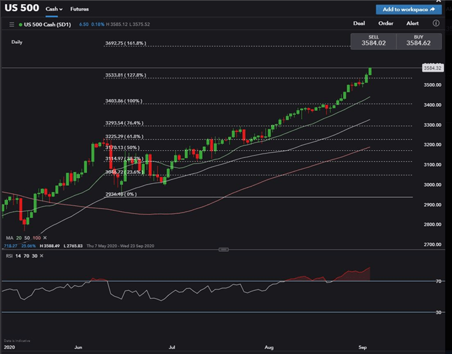Image resolution: width=452 pixels, height=354 pixels.
Task: Click the info icon beside Alert
Action: (x=436, y=23)
